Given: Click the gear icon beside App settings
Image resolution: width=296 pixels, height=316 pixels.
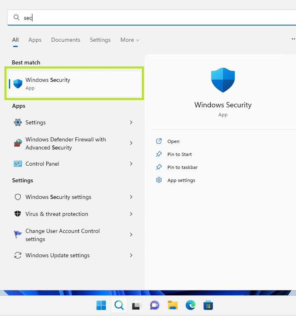Looking at the screenshot, I should [159, 180].
